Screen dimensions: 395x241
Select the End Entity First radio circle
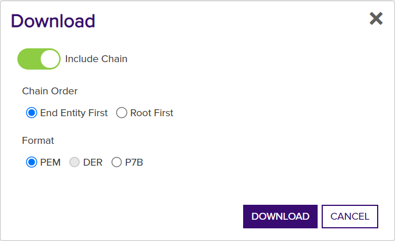(x=32, y=113)
